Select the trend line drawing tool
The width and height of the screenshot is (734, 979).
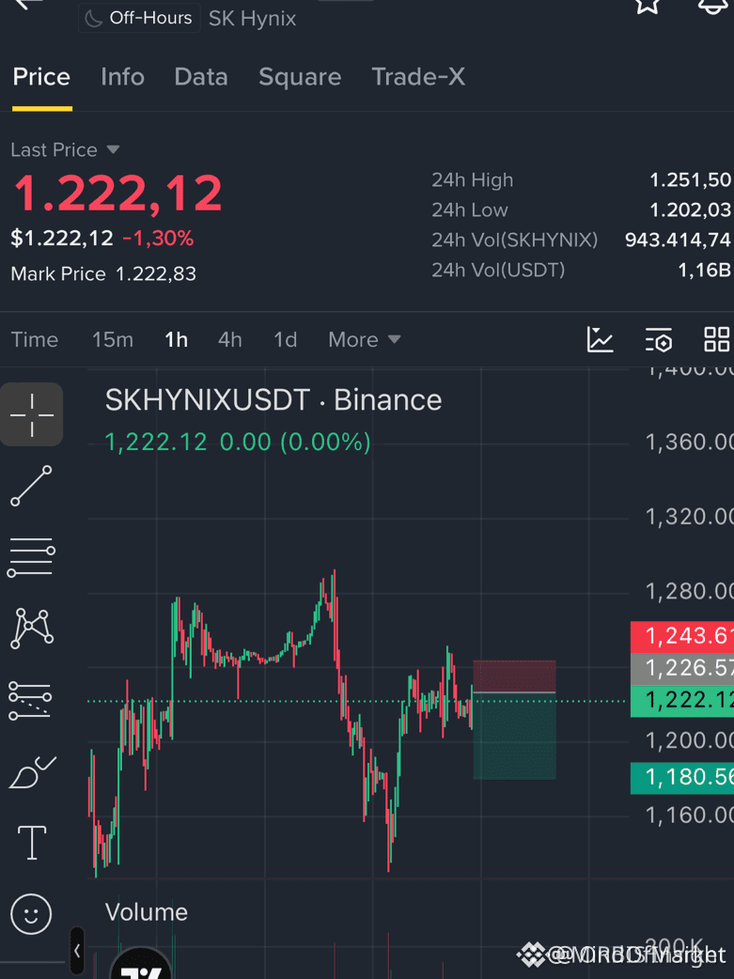click(31, 486)
